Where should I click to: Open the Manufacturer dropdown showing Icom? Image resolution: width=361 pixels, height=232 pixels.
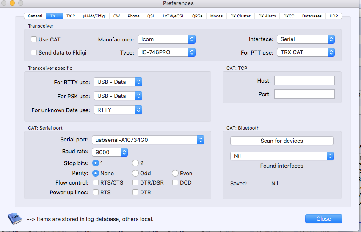click(166, 39)
